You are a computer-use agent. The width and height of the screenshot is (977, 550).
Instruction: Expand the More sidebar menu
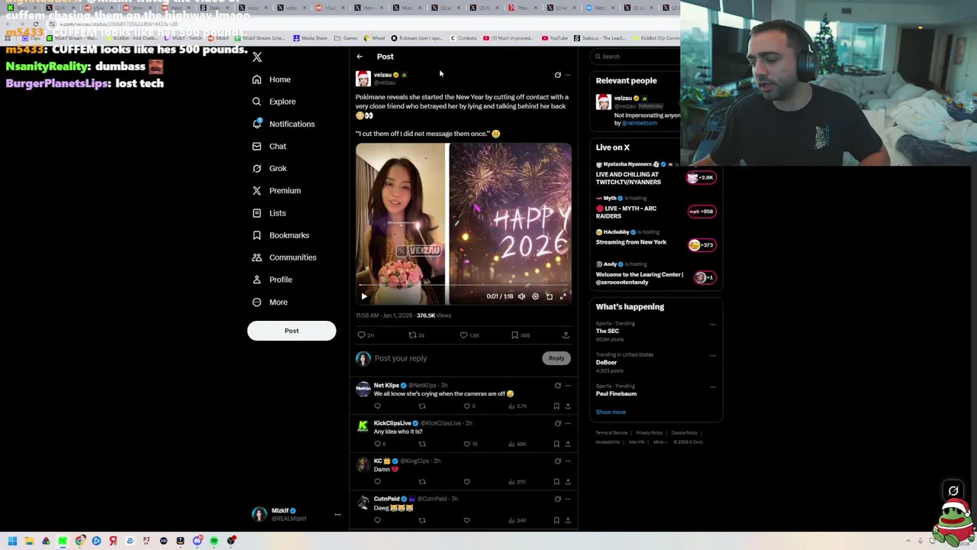coord(269,302)
